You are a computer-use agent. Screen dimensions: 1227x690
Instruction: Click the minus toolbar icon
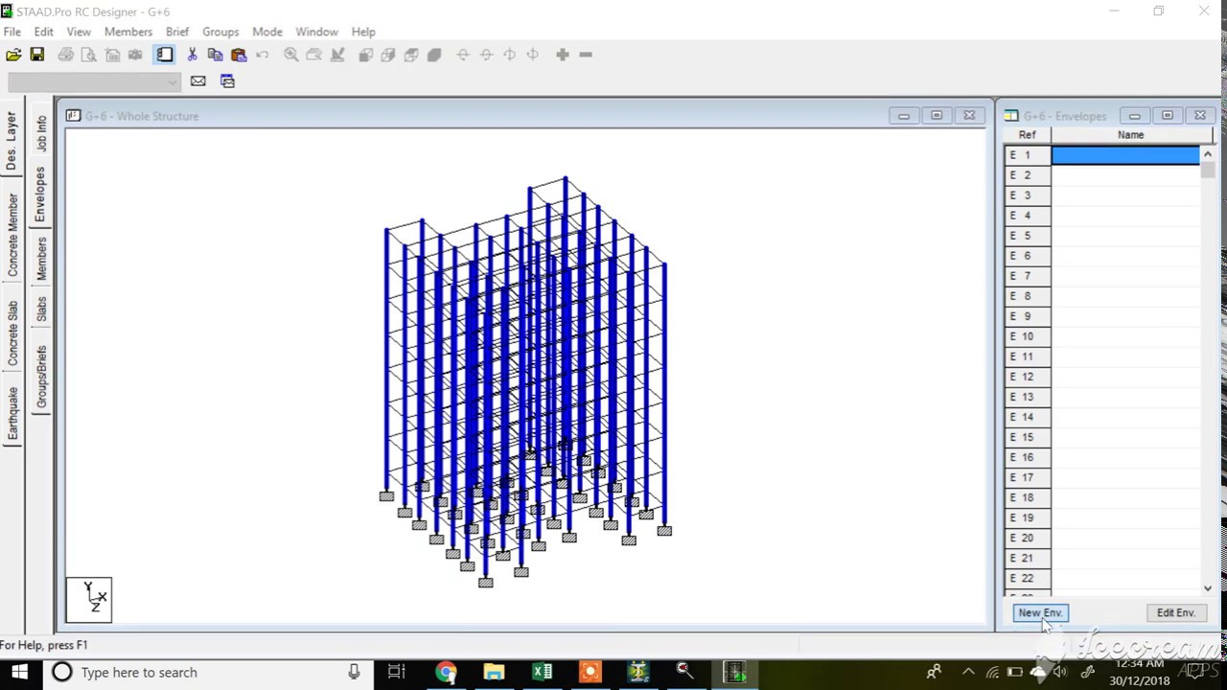(586, 55)
